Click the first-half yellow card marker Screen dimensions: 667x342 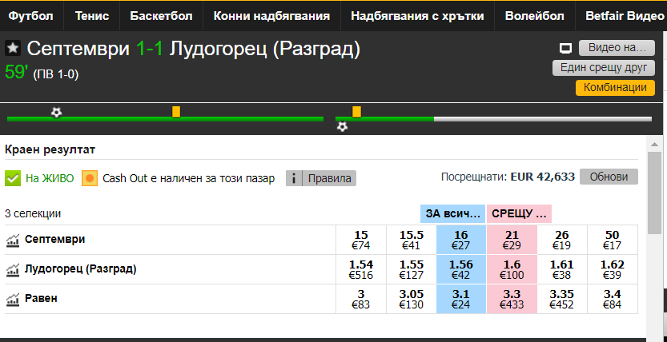point(176,112)
